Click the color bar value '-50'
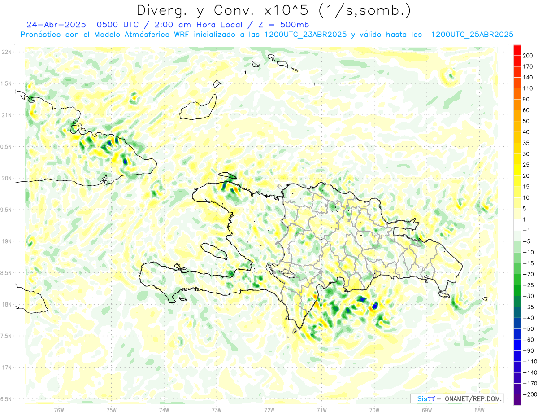The image size is (538, 416). pyautogui.click(x=529, y=329)
